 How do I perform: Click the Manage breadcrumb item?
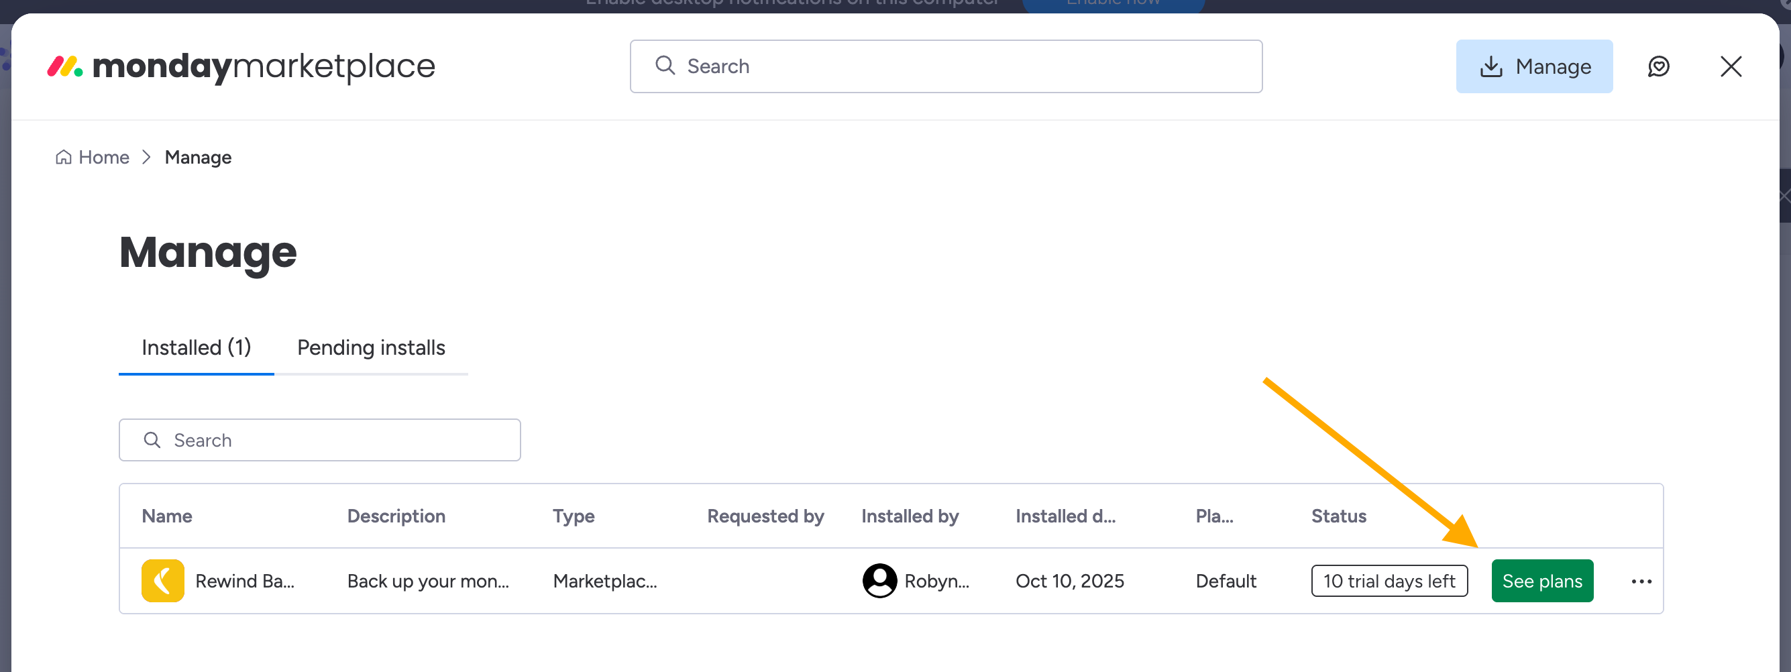click(x=197, y=156)
